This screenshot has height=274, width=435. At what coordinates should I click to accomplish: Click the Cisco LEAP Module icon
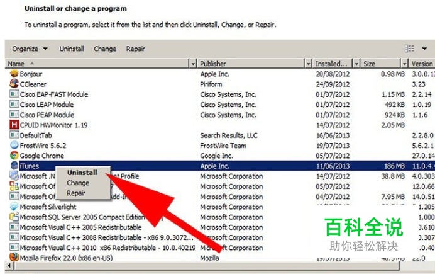coord(14,105)
